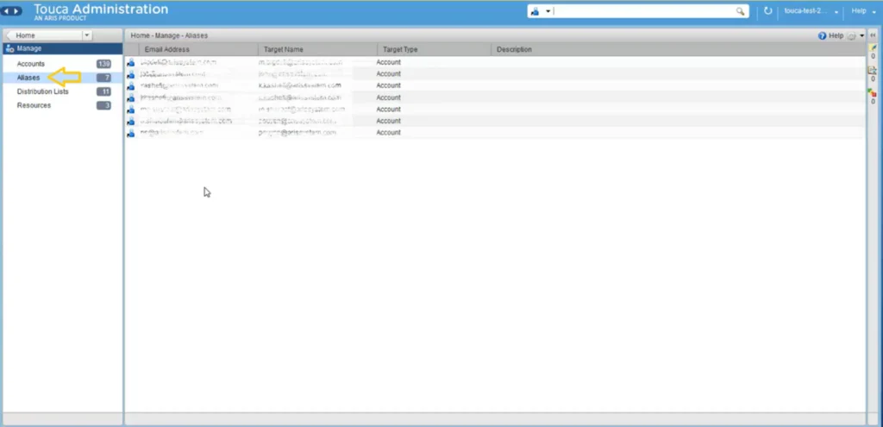Click the m.shirzad@arissystem.com target name
The image size is (883, 427).
tap(301, 110)
